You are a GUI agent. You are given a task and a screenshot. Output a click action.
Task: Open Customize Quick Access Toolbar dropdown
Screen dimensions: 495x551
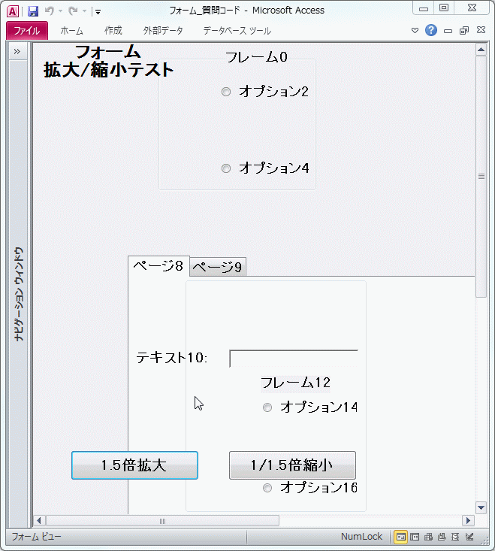point(98,12)
